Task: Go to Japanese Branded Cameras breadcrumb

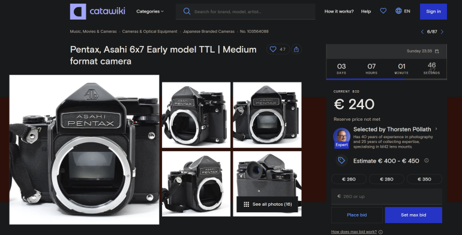Action: coord(209,32)
